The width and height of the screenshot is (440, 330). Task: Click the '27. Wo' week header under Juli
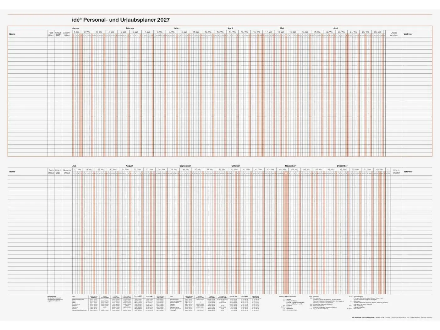tap(77, 169)
